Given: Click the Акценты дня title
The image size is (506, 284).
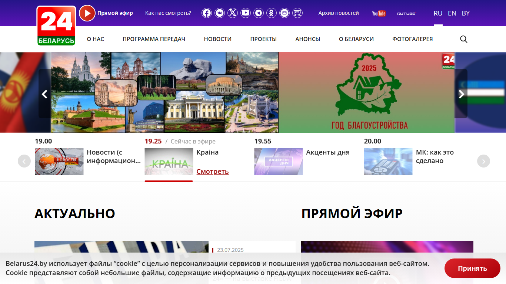Looking at the screenshot, I should pyautogui.click(x=328, y=152).
